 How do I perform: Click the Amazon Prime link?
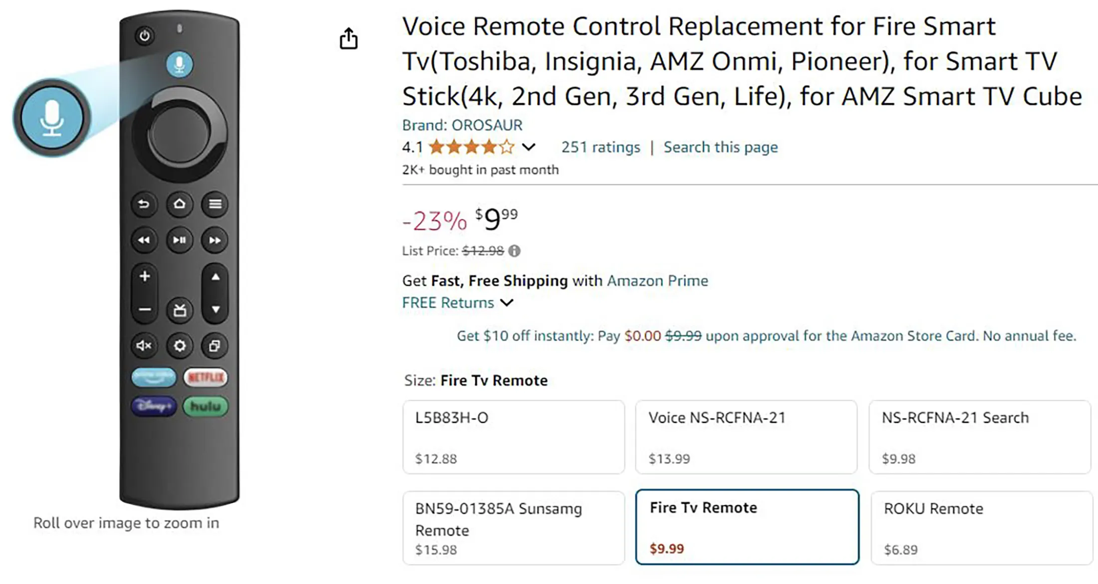coord(657,281)
